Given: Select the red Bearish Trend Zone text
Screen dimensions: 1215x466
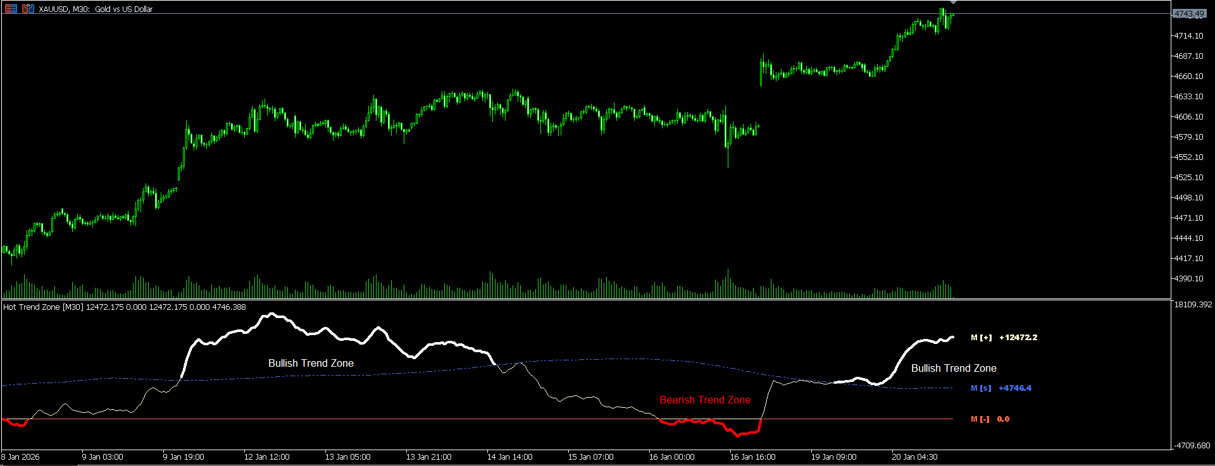Looking at the screenshot, I should click(705, 400).
